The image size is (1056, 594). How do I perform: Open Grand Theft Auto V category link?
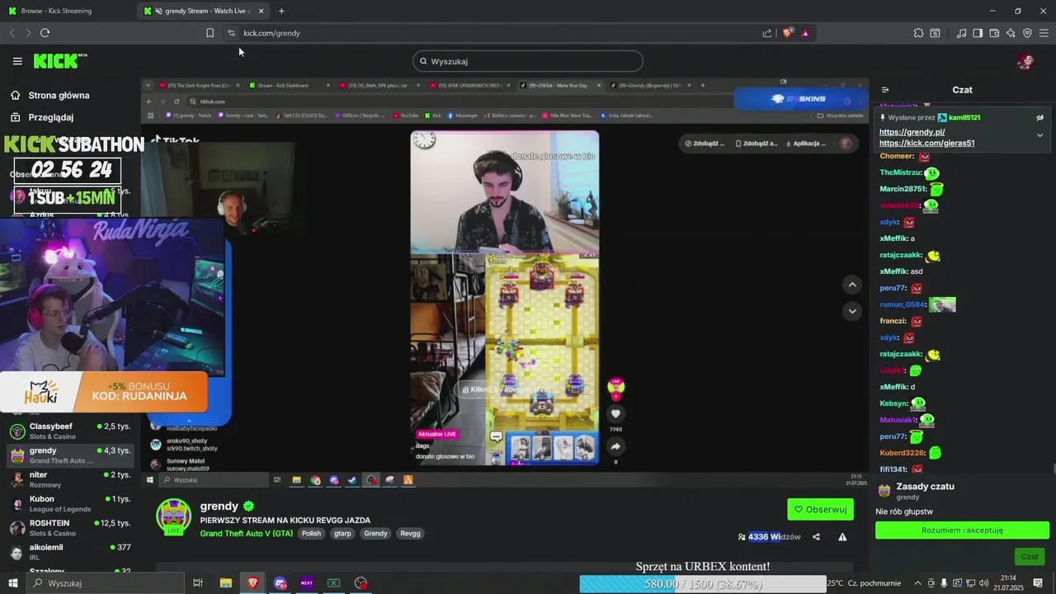point(247,534)
